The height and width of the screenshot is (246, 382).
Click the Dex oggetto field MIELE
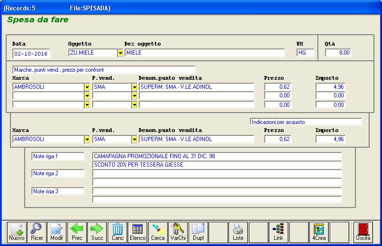click(x=205, y=53)
